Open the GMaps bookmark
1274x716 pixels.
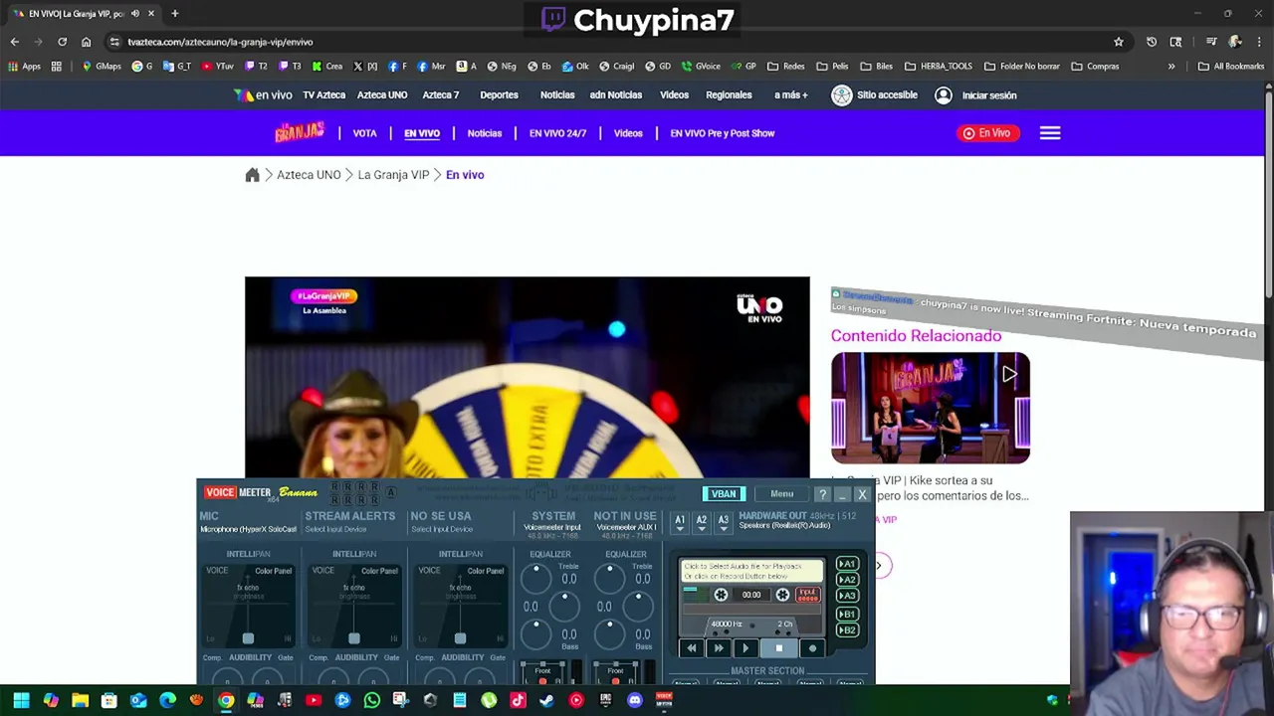[x=102, y=67]
